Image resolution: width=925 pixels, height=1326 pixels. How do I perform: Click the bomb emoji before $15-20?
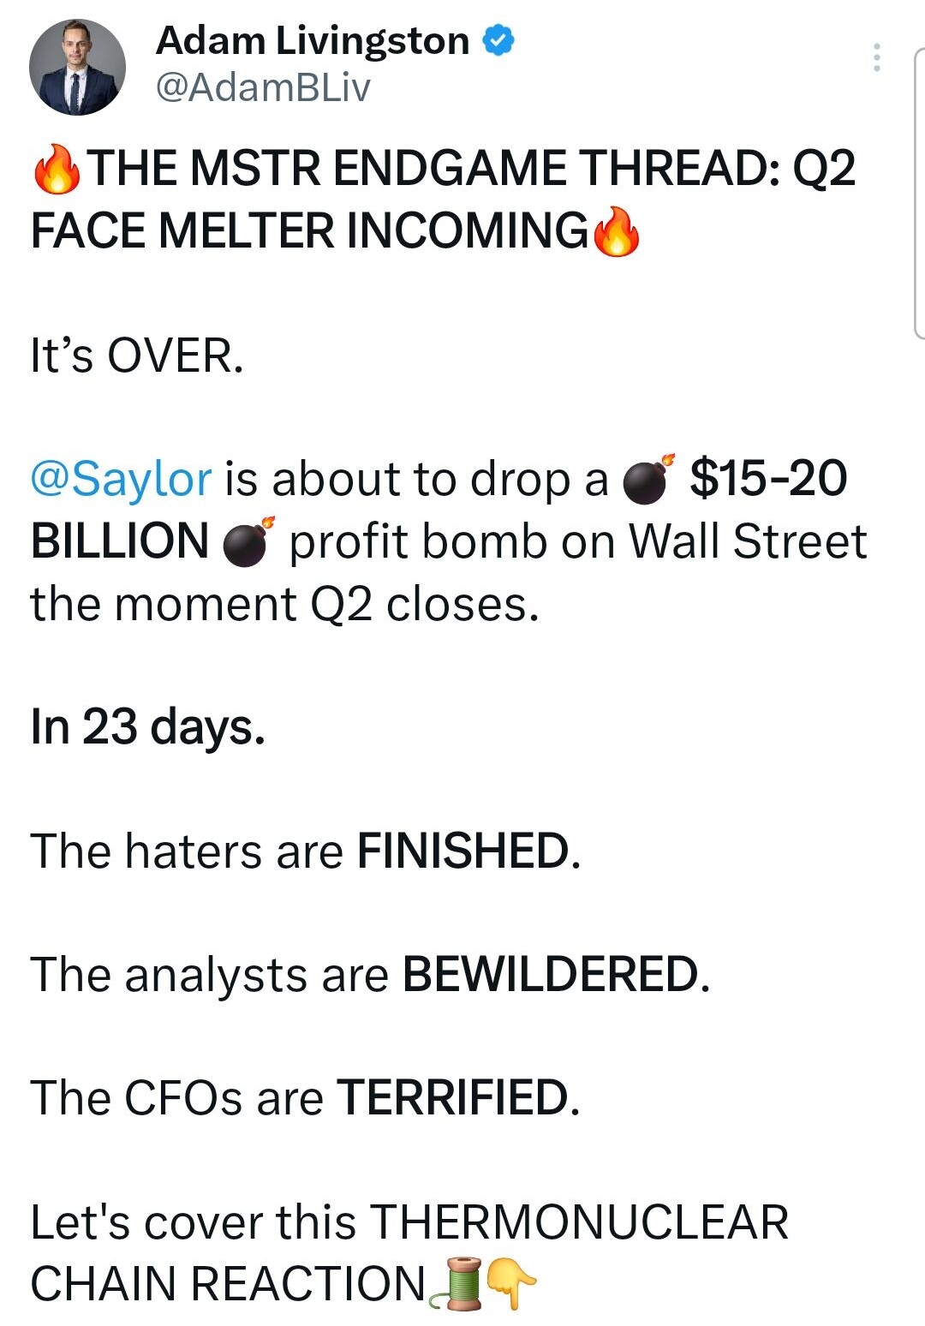coord(647,480)
